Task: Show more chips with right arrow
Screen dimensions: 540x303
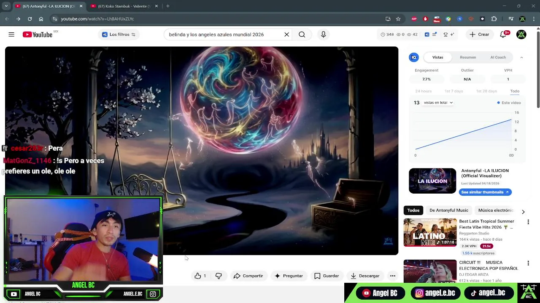Action: coord(523,212)
